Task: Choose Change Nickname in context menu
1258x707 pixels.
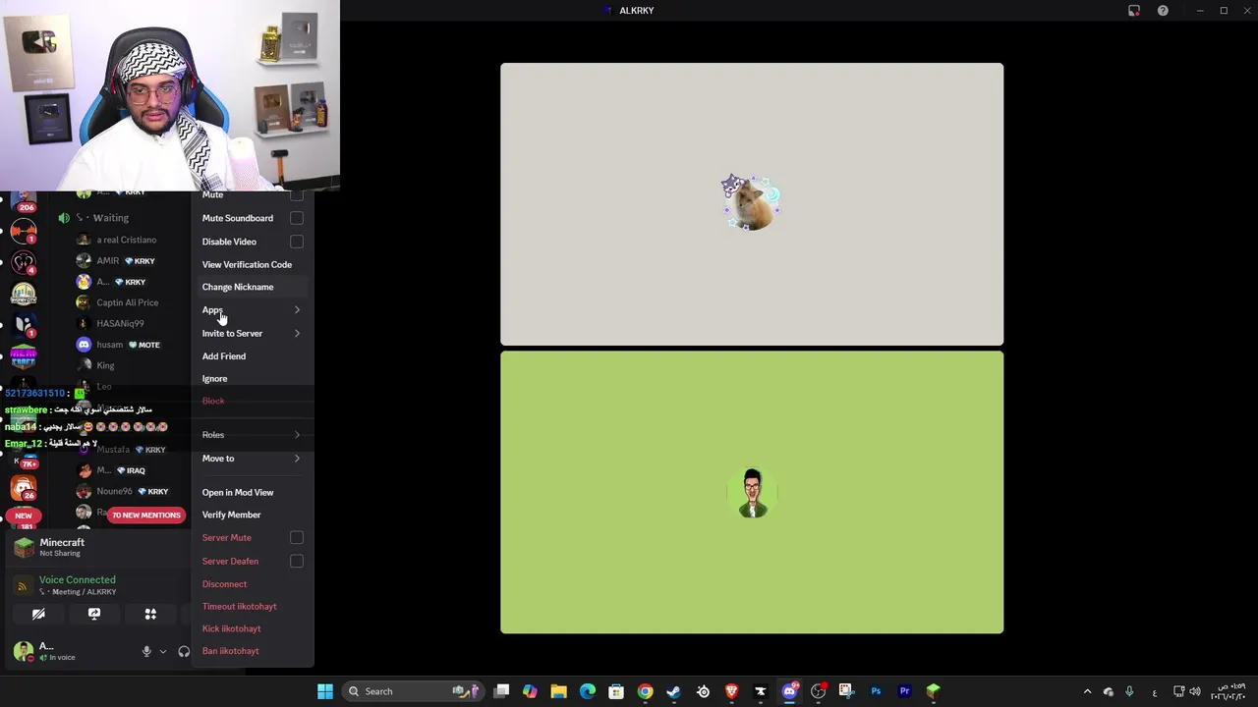Action: [x=252, y=287]
